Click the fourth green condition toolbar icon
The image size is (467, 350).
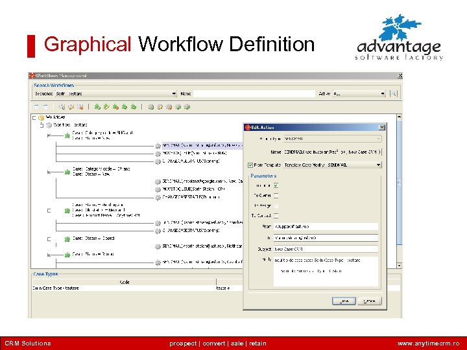[x=125, y=106]
